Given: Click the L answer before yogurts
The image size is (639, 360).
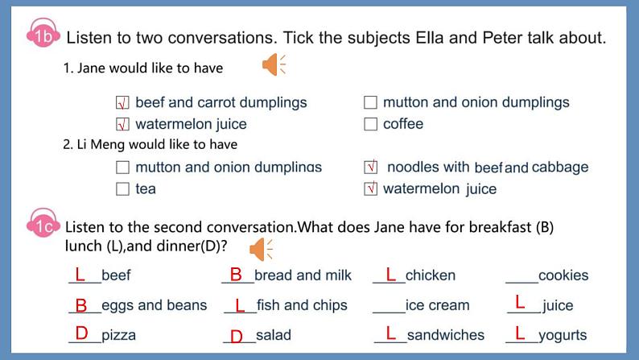Looking at the screenshot, I should [520, 333].
